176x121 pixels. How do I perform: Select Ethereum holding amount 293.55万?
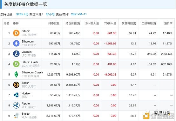coord(54,44)
